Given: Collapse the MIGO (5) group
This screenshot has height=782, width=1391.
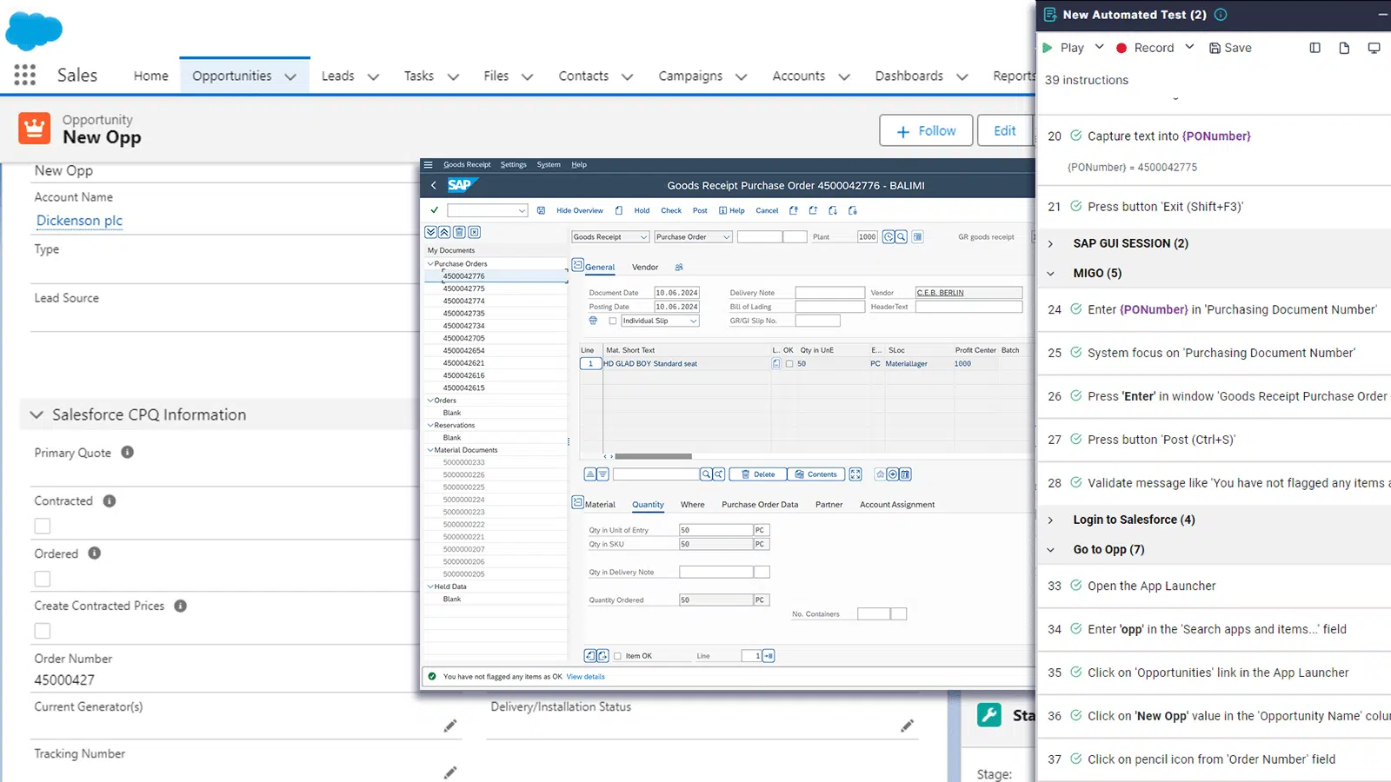Looking at the screenshot, I should [x=1050, y=273].
